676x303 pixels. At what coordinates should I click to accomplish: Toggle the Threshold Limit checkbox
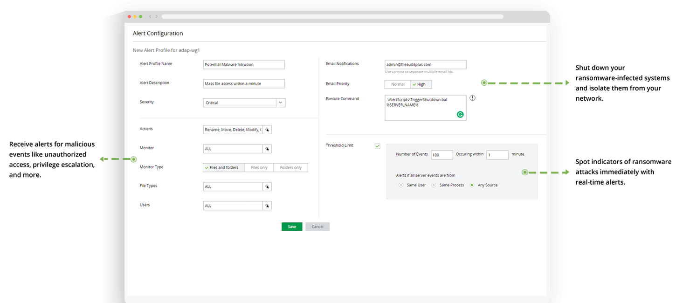point(378,146)
